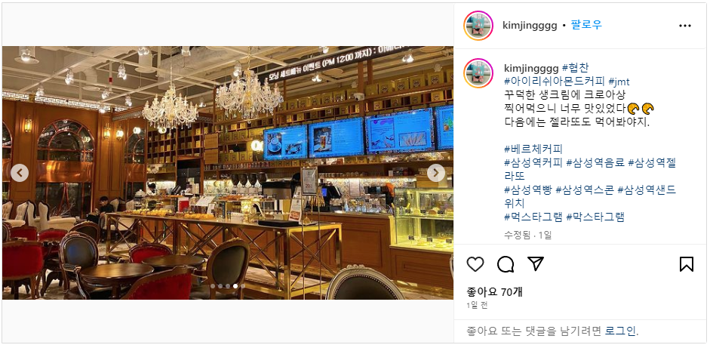
Task: Share post with paper plane icon
Action: click(536, 263)
